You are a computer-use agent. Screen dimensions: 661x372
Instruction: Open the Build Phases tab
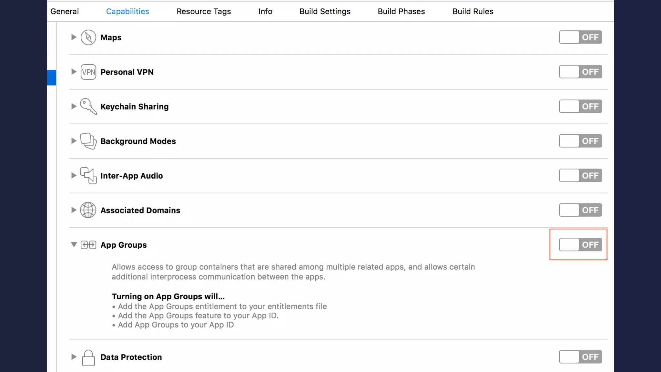pyautogui.click(x=401, y=12)
